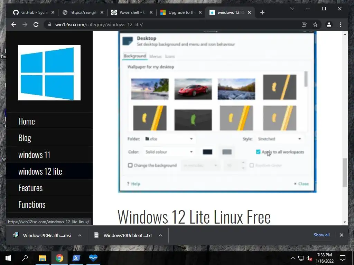The width and height of the screenshot is (354, 265).
Task: Open Chrome three-dot menu
Action: pos(340,24)
